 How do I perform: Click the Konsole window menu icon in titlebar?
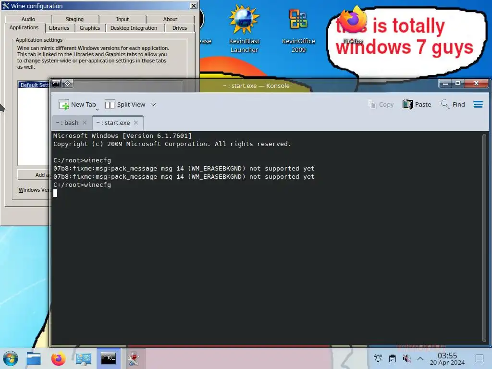tap(56, 84)
